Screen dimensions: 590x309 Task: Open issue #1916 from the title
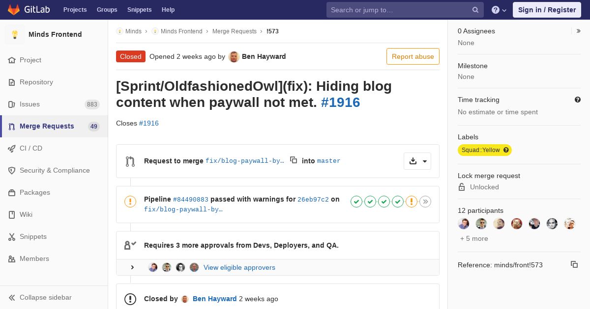click(x=340, y=102)
